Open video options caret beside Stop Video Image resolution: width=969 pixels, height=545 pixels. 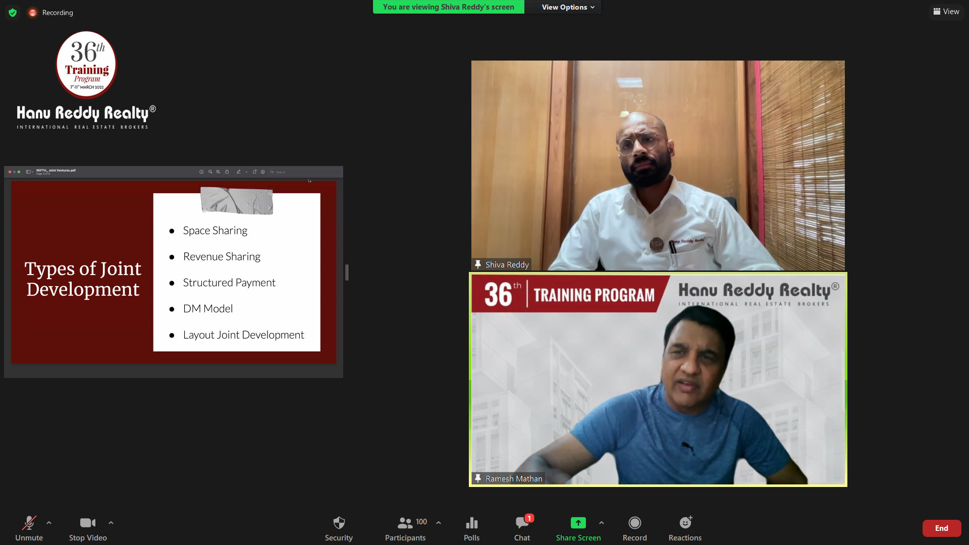[111, 523]
